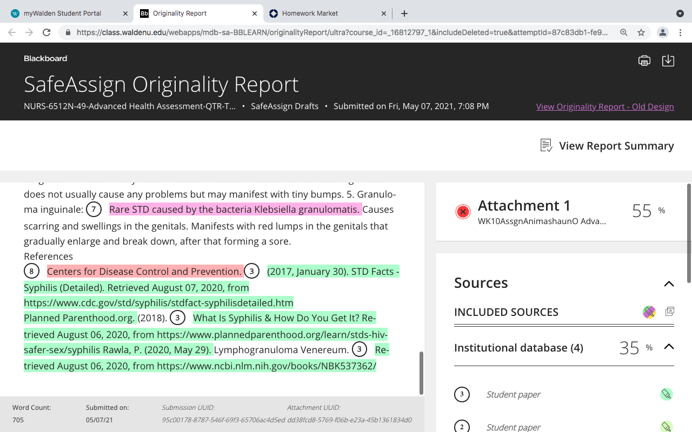Click the red X icon beside Attachment 1
The image size is (692, 432).
tap(463, 212)
